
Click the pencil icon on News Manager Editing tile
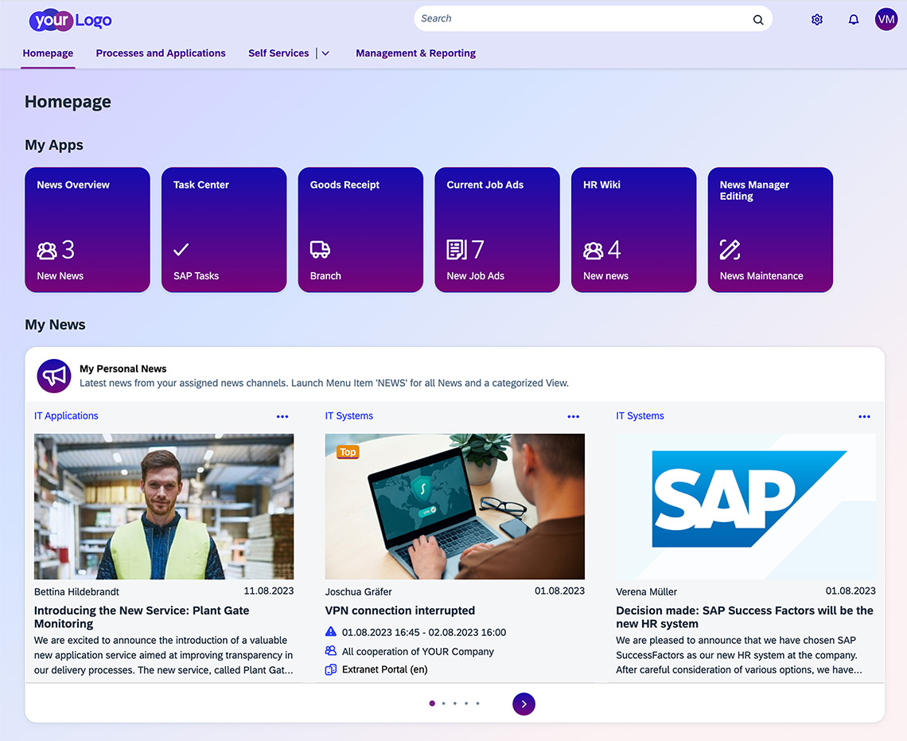coord(730,250)
